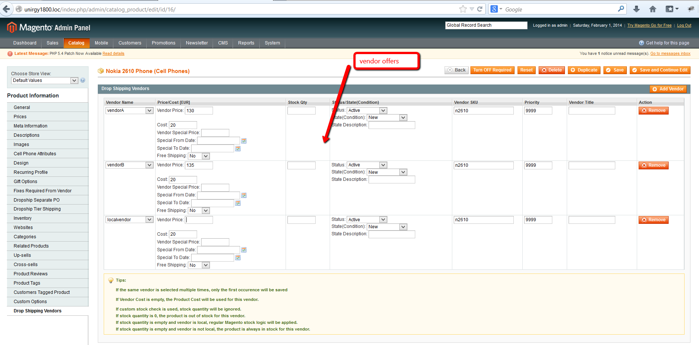Click Save and Continue Edit
This screenshot has height=345, width=699.
pyautogui.click(x=660, y=70)
